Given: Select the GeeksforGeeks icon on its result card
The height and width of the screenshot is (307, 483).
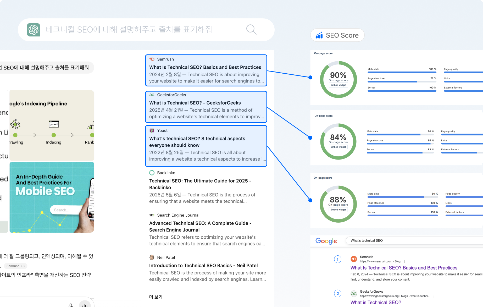Looking at the screenshot, I should click(x=152, y=95).
